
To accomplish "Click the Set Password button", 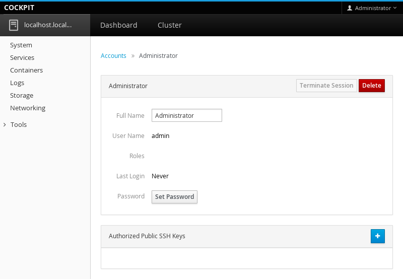I will tap(174, 197).
